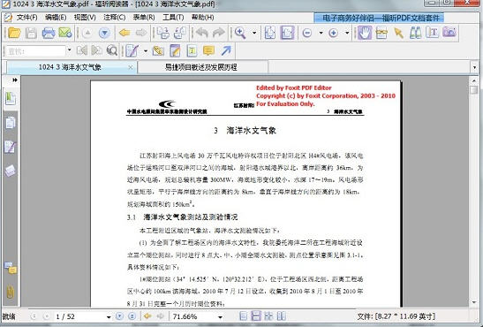Switch to the 易捷项目概述及发展历程 tab
483x327 pixels.
coord(202,67)
